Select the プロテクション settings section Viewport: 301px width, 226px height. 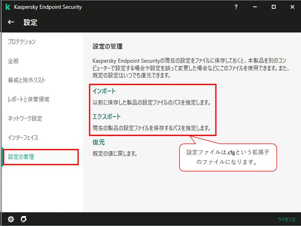point(22,42)
